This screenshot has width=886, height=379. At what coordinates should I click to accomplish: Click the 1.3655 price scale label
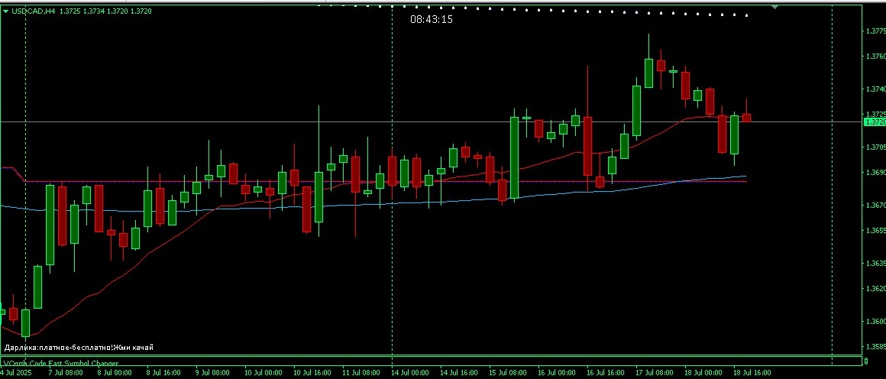[x=876, y=230]
